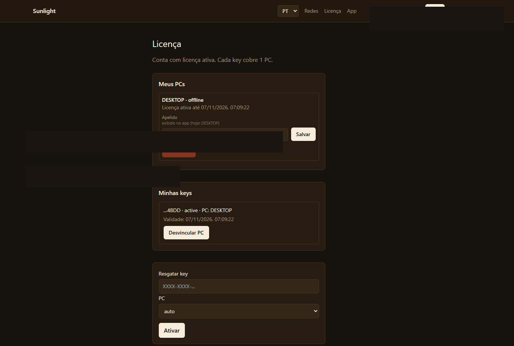Open the PT language dropdown

click(288, 11)
